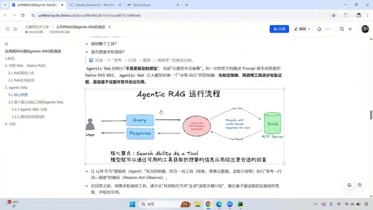Jump to outline item 2.1 RAG
Viewport: 373px width, 210px height.
click(x=21, y=73)
